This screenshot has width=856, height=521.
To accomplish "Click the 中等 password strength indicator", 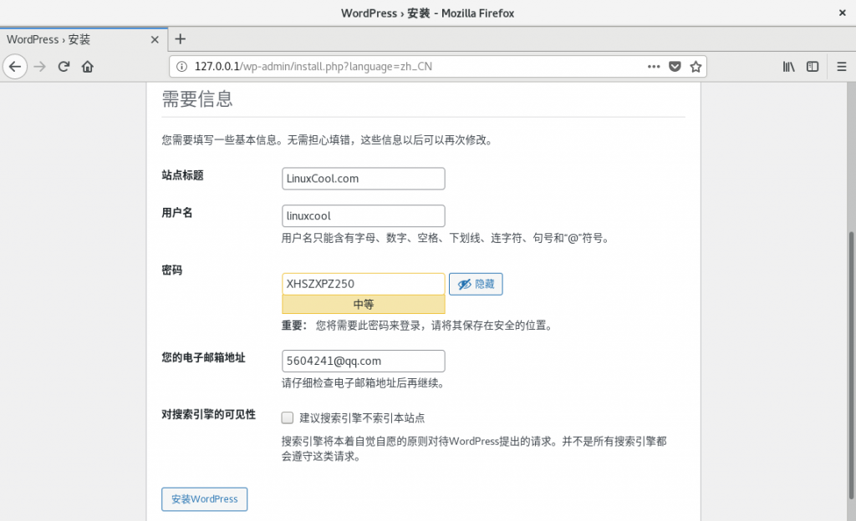I will (363, 304).
